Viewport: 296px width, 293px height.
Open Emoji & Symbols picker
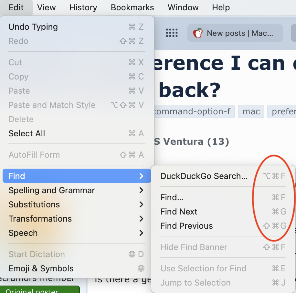coord(41,268)
